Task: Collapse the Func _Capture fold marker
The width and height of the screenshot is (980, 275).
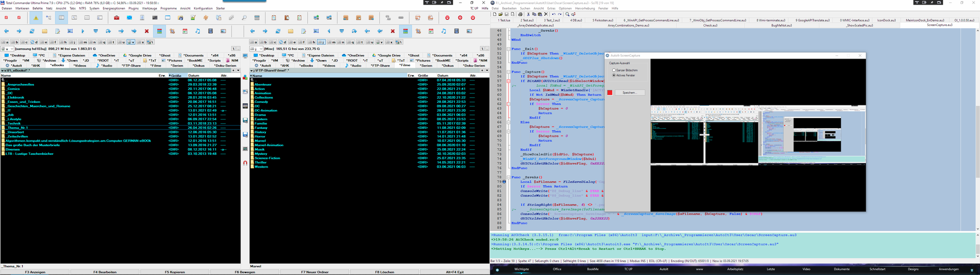Action: coord(508,72)
